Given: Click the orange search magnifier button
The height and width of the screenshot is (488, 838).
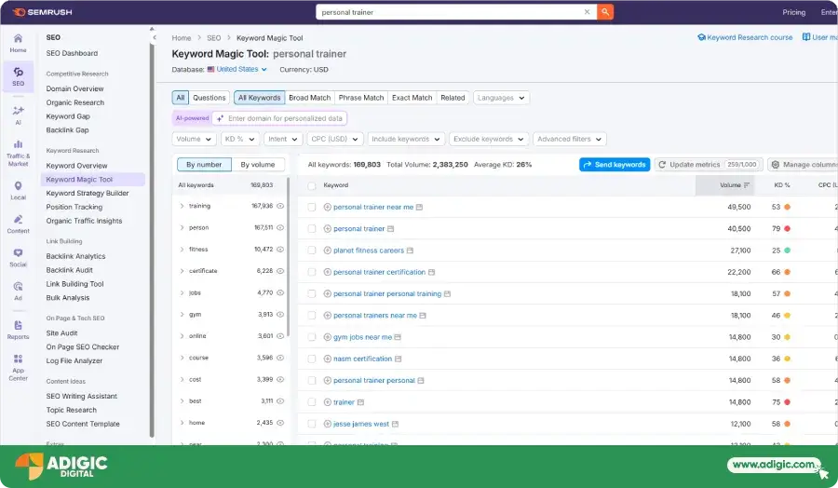Looking at the screenshot, I should 605,12.
